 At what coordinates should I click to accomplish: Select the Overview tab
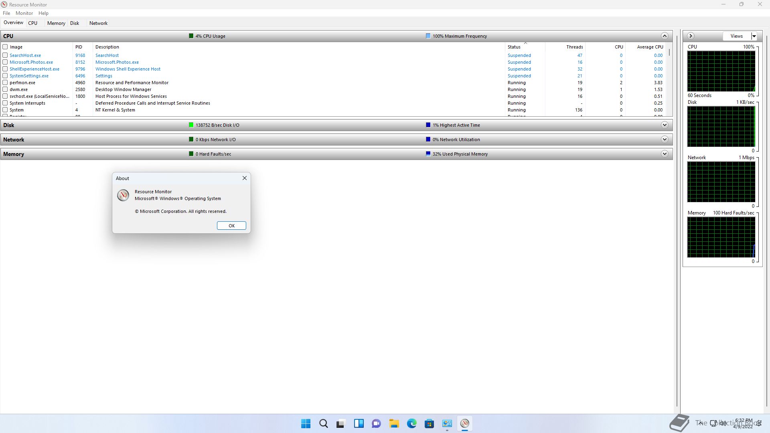(x=13, y=22)
